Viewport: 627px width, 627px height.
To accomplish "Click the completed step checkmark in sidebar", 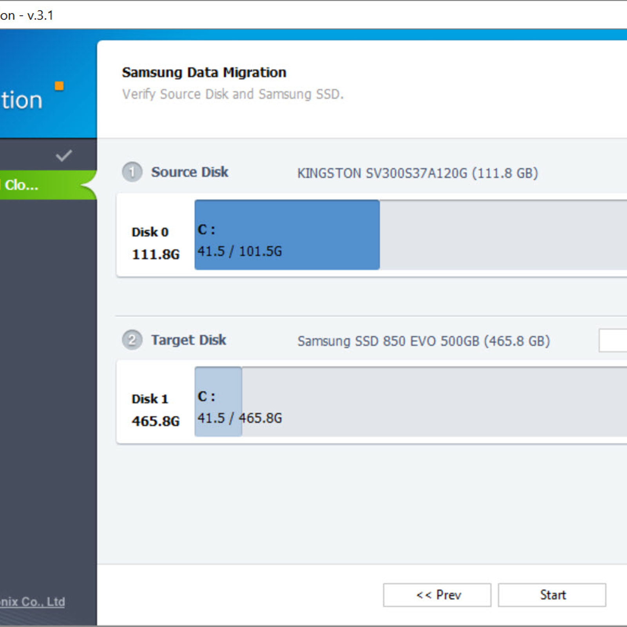I will (x=63, y=156).
